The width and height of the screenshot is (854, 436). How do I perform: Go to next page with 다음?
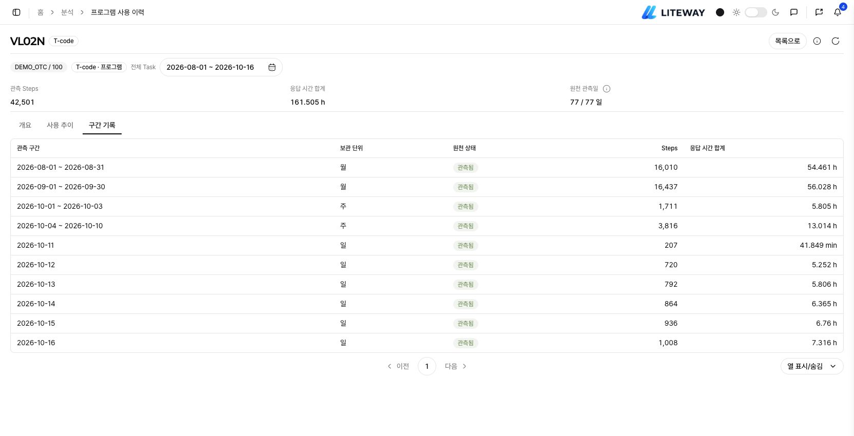456,366
